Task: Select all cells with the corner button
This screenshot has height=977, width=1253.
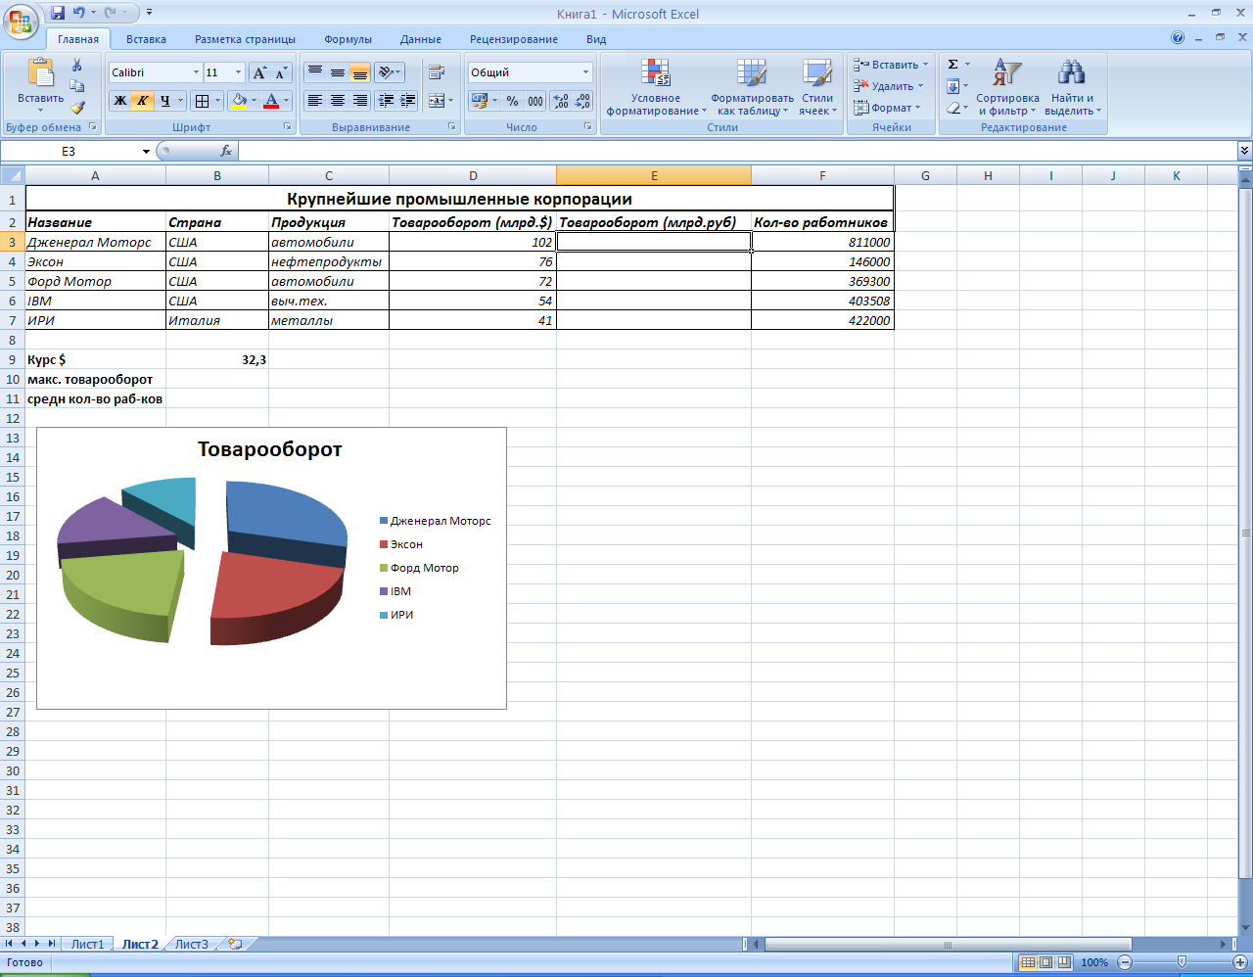Action: (x=13, y=176)
